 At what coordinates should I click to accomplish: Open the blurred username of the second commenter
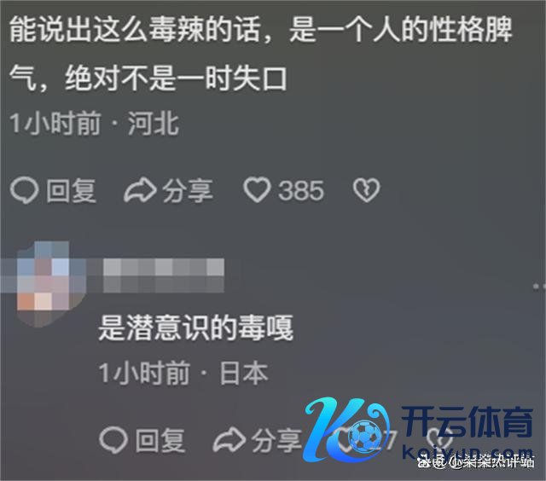pos(164,275)
